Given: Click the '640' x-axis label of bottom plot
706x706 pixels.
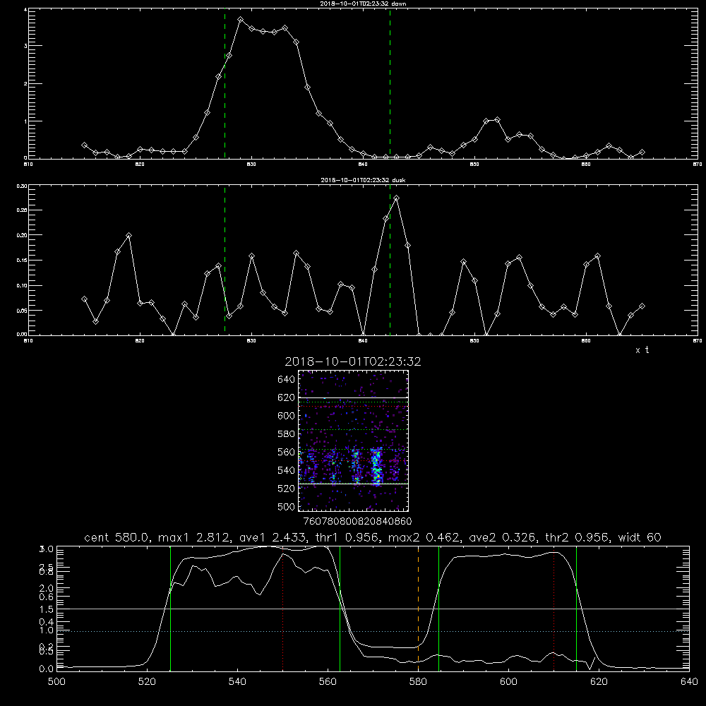Looking at the screenshot, I should [689, 682].
